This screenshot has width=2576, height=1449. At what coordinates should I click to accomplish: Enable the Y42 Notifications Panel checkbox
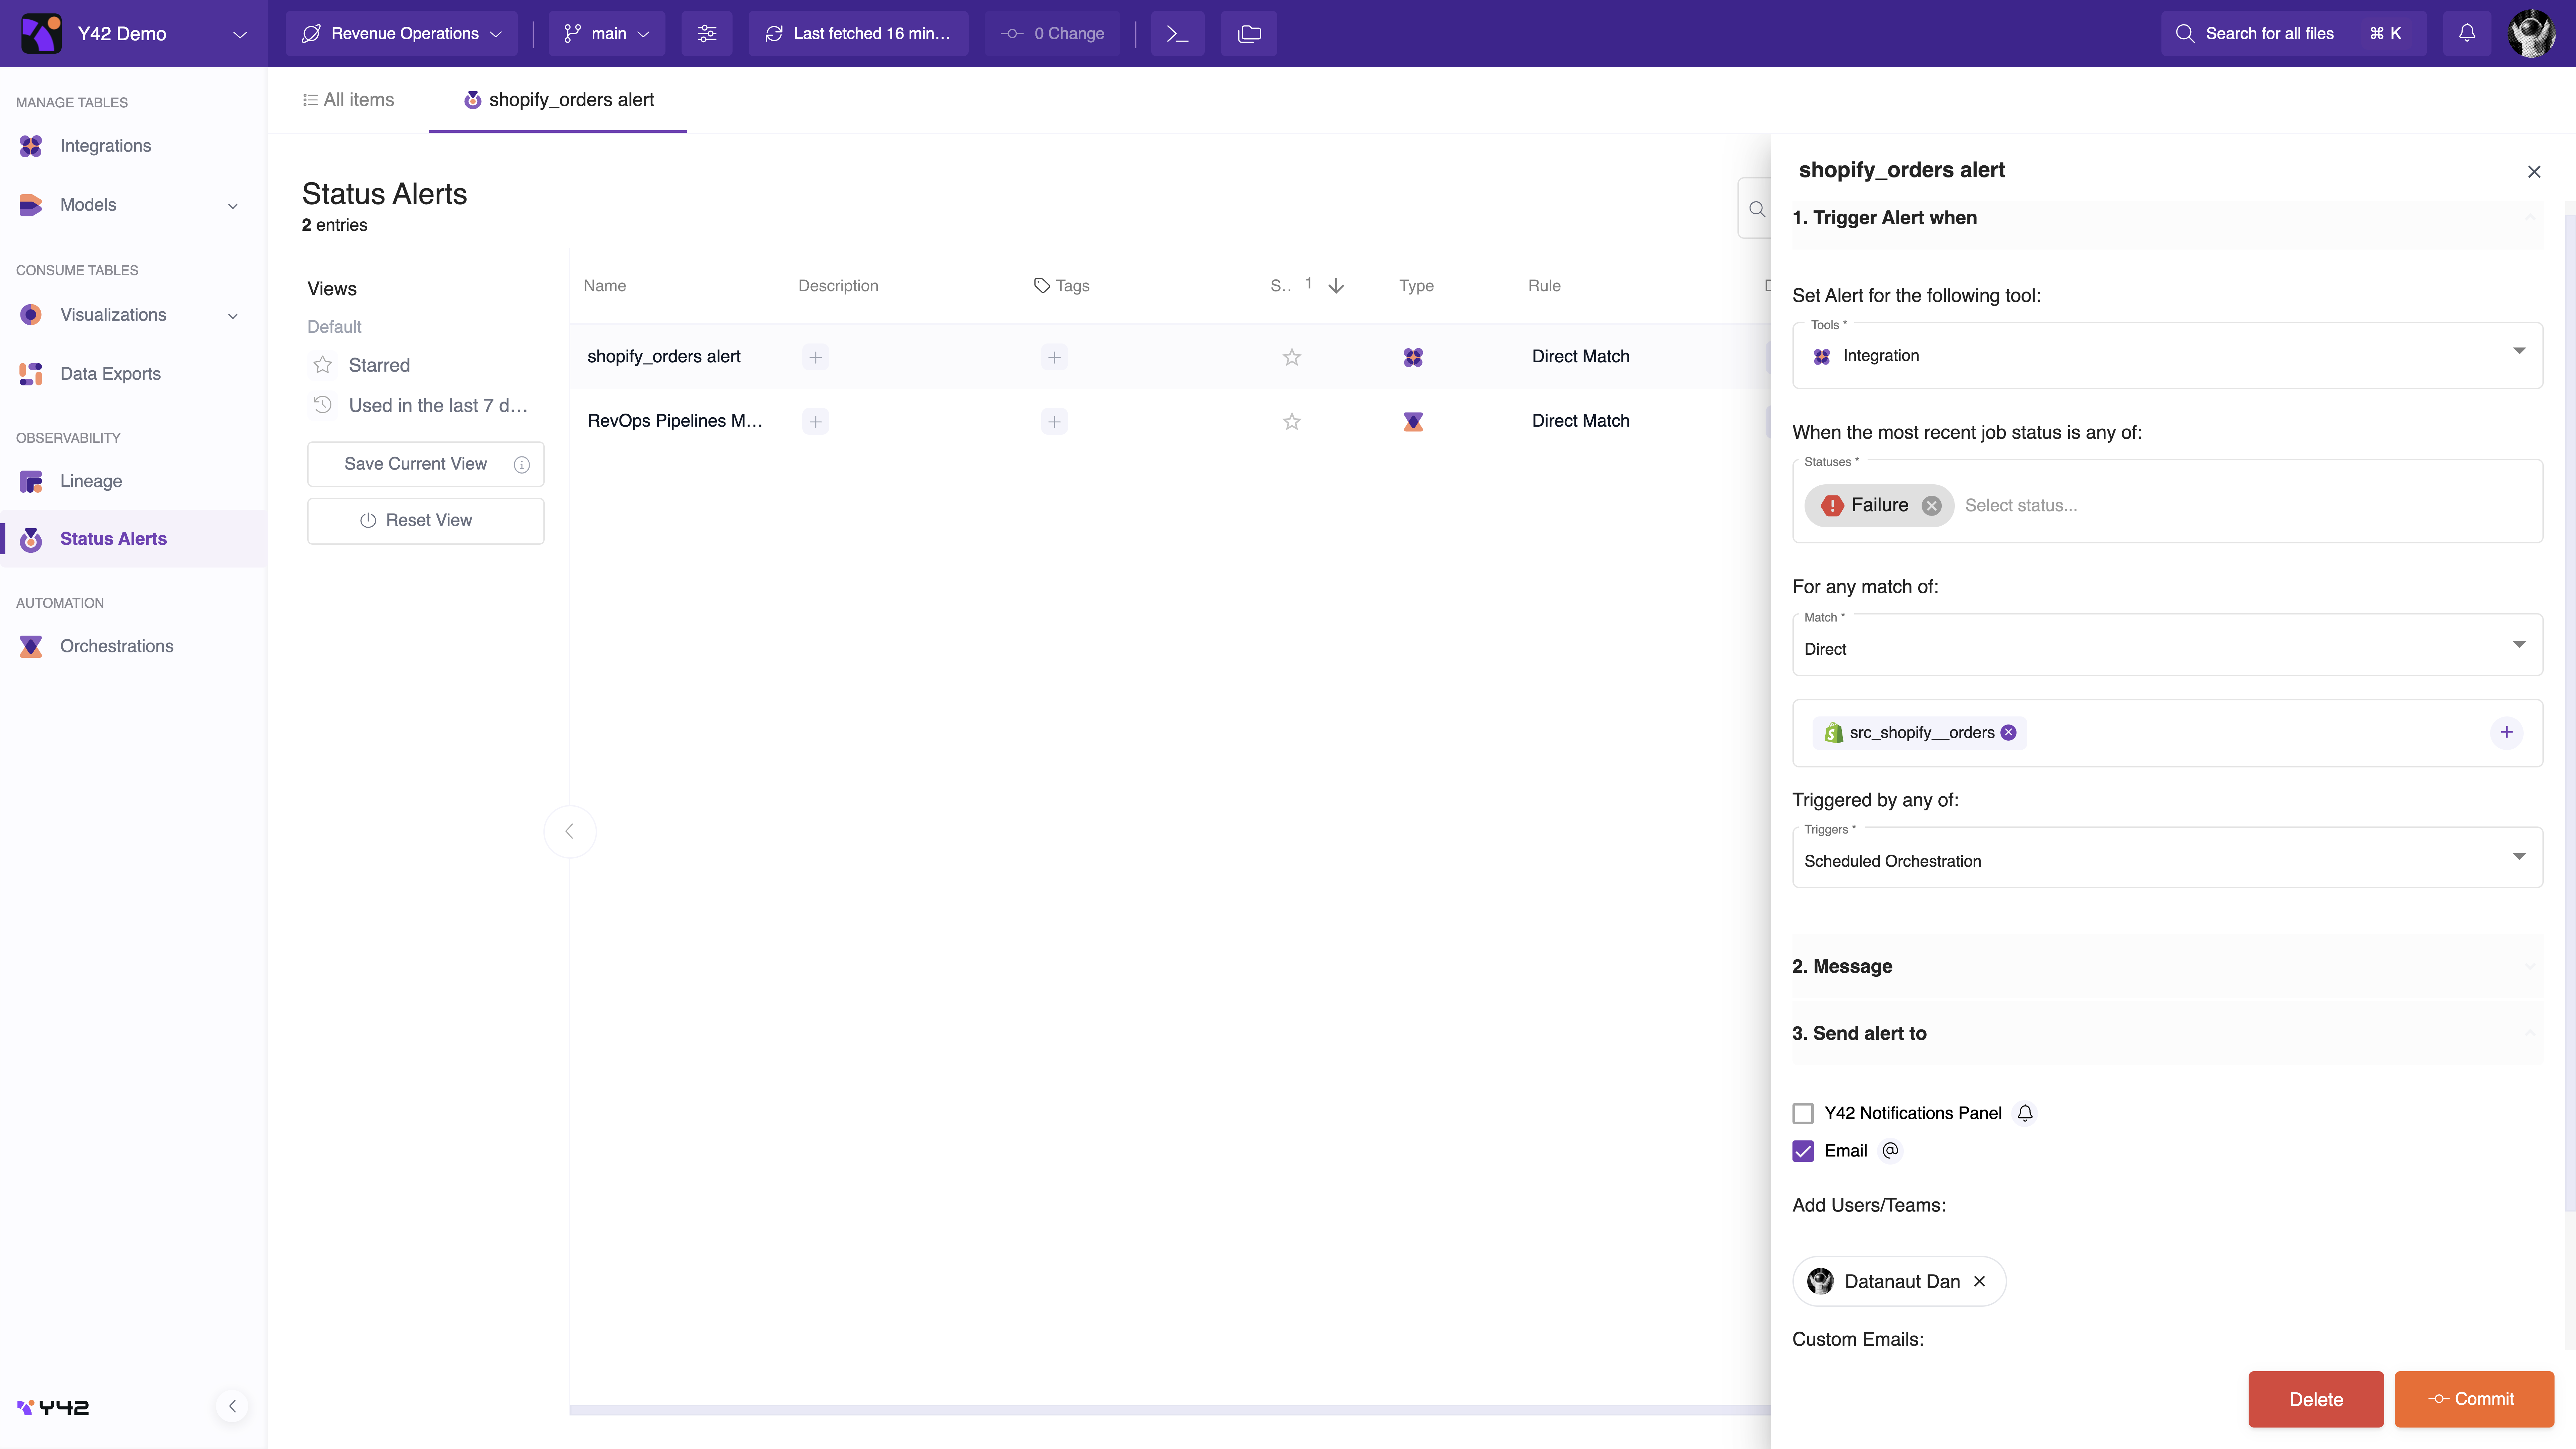click(1803, 1113)
